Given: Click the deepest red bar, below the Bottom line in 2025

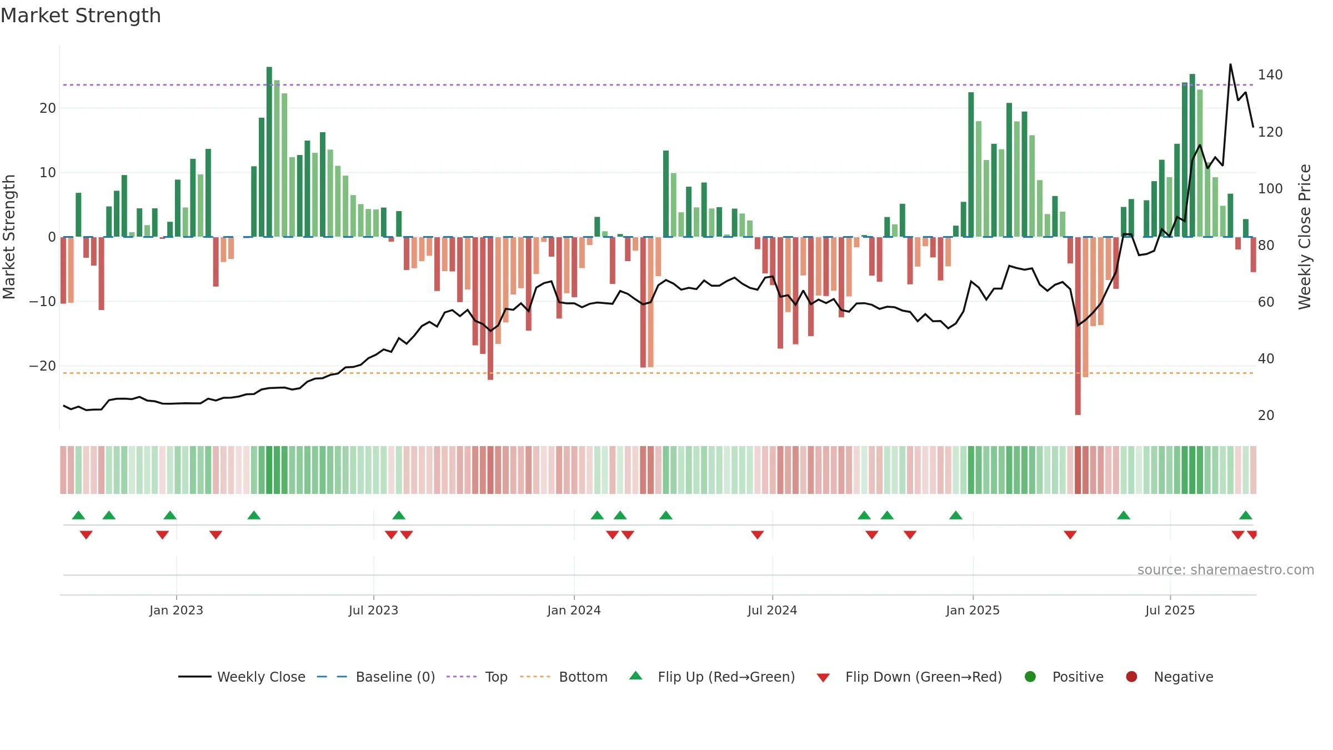Looking at the screenshot, I should click(x=1078, y=326).
